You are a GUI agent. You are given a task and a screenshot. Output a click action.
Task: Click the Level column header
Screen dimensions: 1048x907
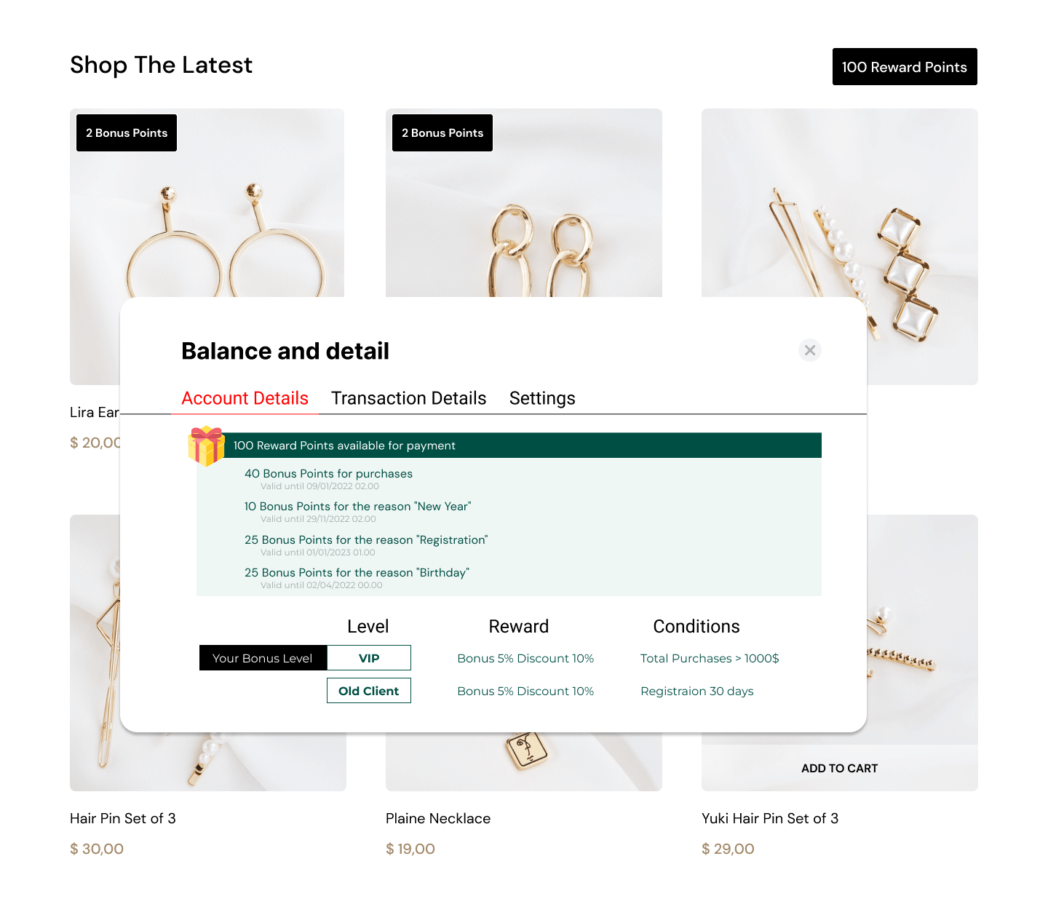tap(368, 626)
